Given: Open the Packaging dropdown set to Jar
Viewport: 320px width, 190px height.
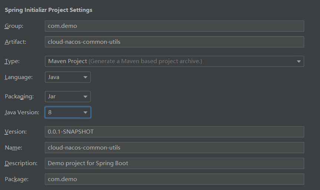Looking at the screenshot, I should (x=67, y=96).
